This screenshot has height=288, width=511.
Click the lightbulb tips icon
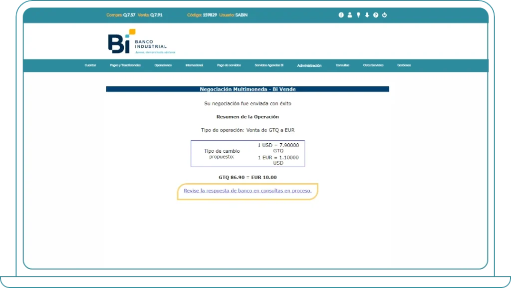[358, 15]
